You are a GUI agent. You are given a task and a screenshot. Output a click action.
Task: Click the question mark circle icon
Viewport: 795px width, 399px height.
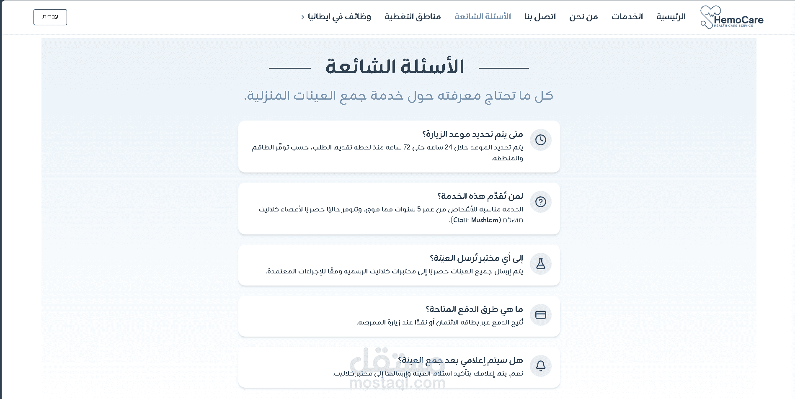pyautogui.click(x=541, y=202)
